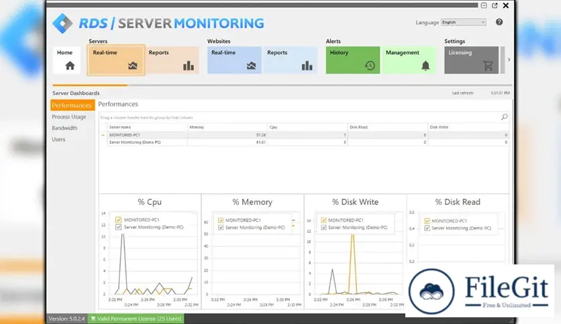Sort by the Memory column header

(227, 127)
